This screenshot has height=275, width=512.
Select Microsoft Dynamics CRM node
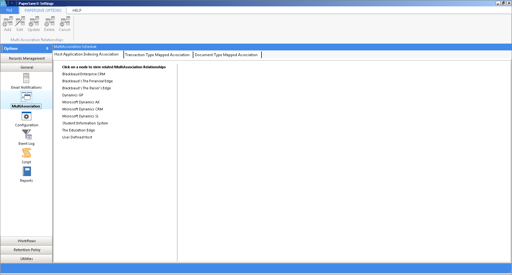coord(82,109)
